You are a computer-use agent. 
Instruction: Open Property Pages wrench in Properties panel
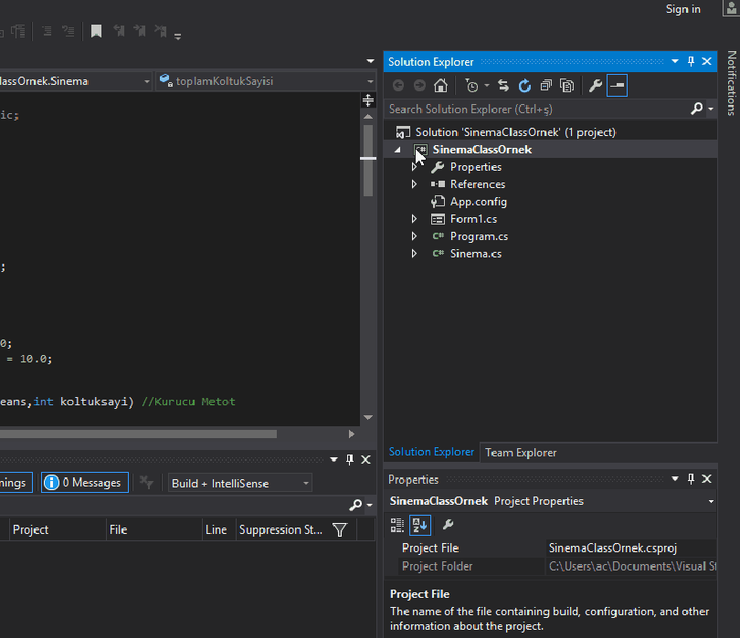[448, 524]
